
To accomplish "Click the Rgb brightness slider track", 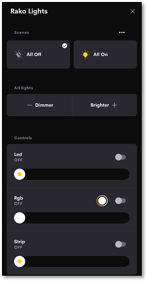I will (x=72, y=218).
